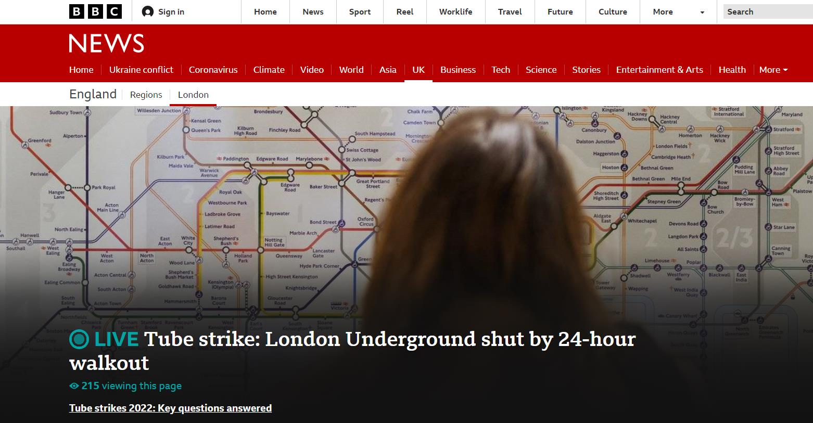Open the Regions sub-navigation link
813x423 pixels.
(x=146, y=95)
